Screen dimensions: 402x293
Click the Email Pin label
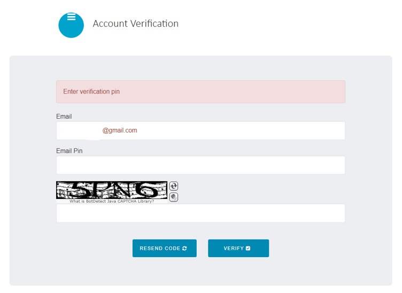(x=69, y=151)
